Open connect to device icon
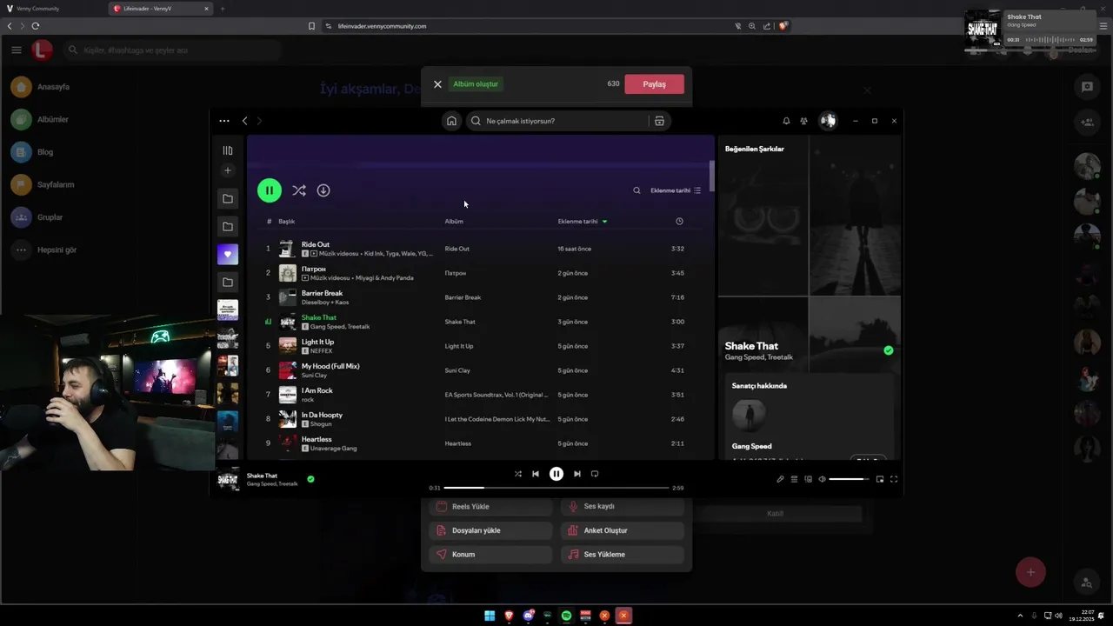The height and width of the screenshot is (626, 1113). pos(808,479)
